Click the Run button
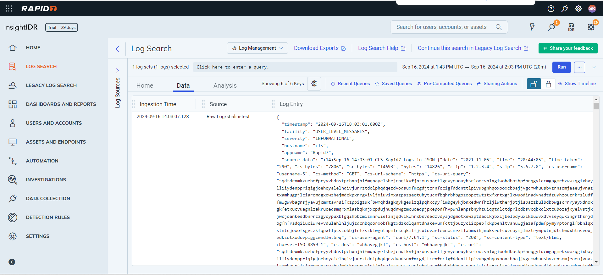Image resolution: width=603 pixels, height=275 pixels. pyautogui.click(x=562, y=67)
